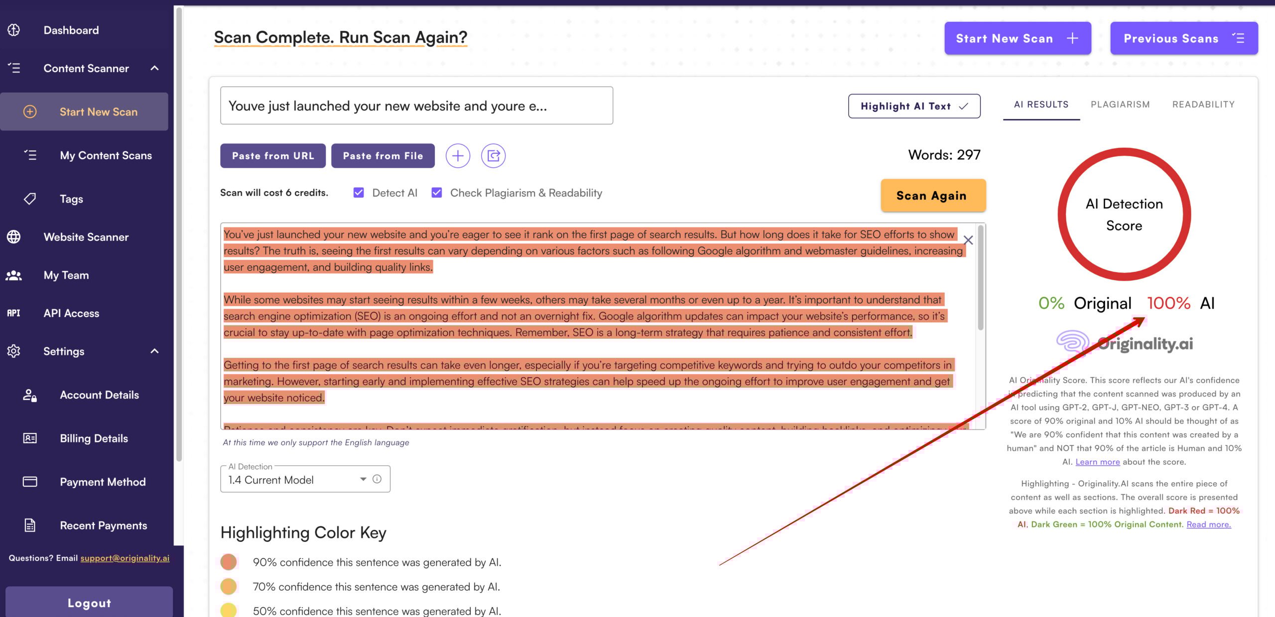The width and height of the screenshot is (1275, 617).
Task: Open Website Scanner globe icon
Action: [14, 237]
